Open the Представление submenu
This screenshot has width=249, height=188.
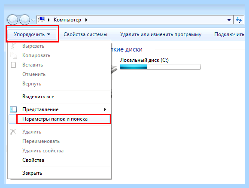(60, 109)
